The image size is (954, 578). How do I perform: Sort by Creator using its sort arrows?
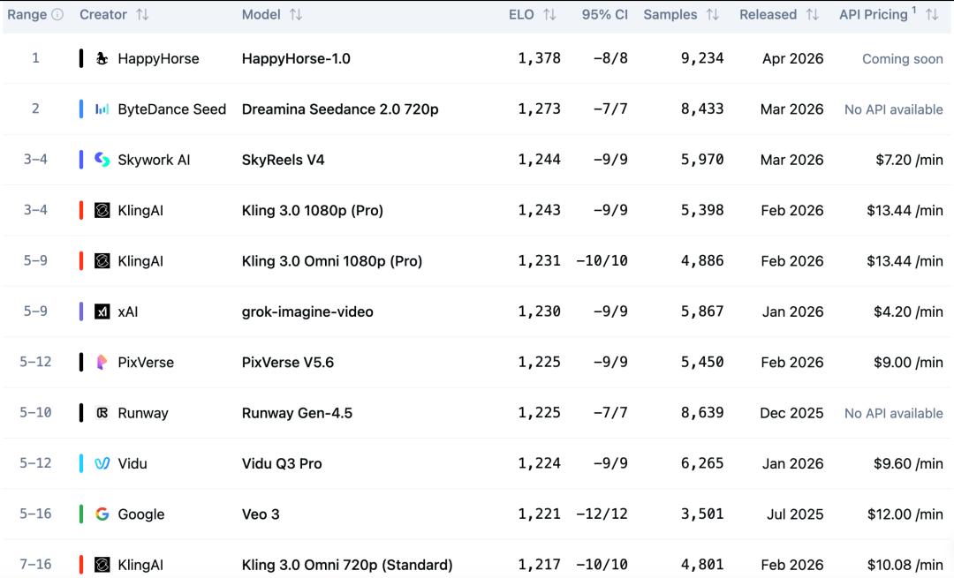[x=142, y=15]
